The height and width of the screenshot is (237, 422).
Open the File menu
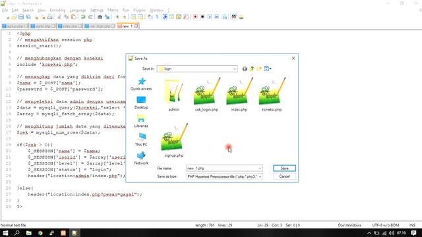point(5,11)
